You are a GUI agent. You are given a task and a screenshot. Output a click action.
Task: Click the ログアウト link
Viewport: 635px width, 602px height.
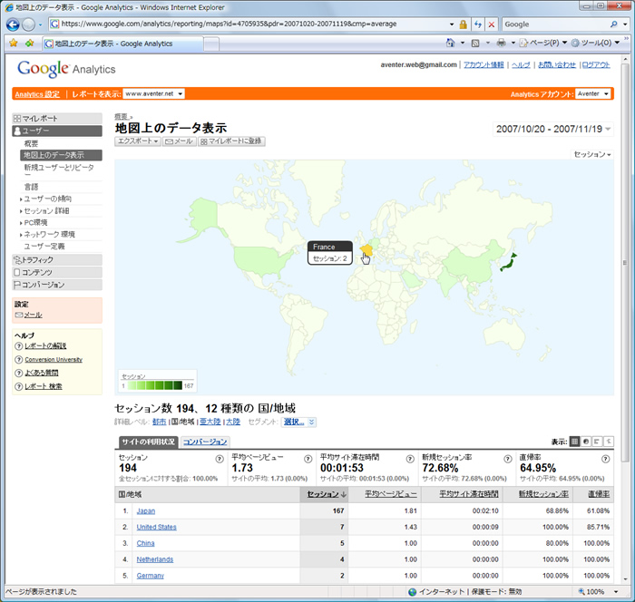tap(596, 64)
